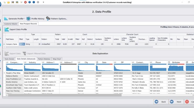Click the Back button

(x=161, y=102)
